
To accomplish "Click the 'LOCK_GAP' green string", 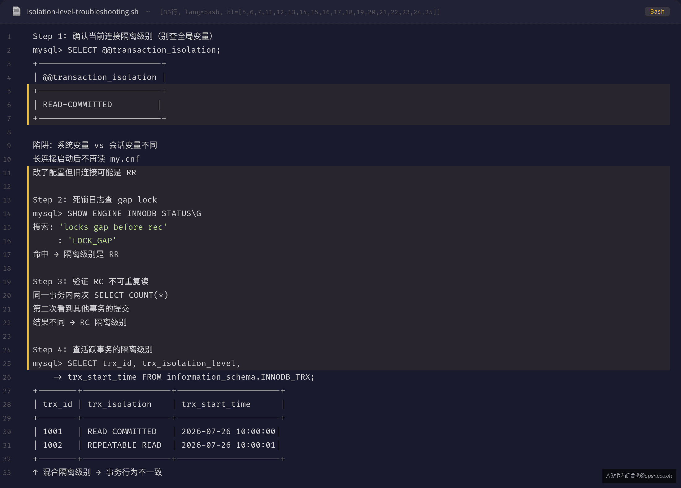I will tap(92, 241).
